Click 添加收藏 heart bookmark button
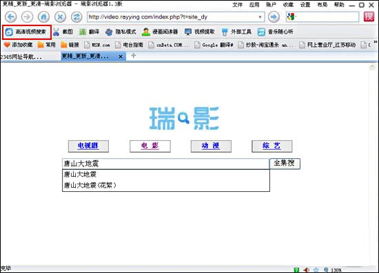Image resolution: width=379 pixels, height=273 pixels. click(19, 45)
